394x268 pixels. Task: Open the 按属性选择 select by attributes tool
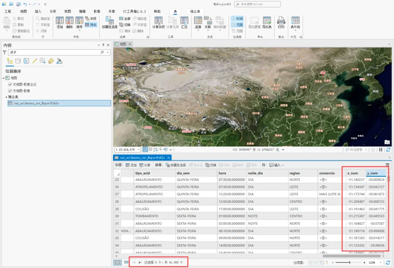[x=110, y=23]
